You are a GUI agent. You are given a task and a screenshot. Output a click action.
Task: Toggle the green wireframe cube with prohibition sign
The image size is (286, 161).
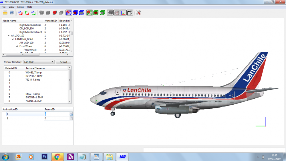pyautogui.click(x=89, y=13)
